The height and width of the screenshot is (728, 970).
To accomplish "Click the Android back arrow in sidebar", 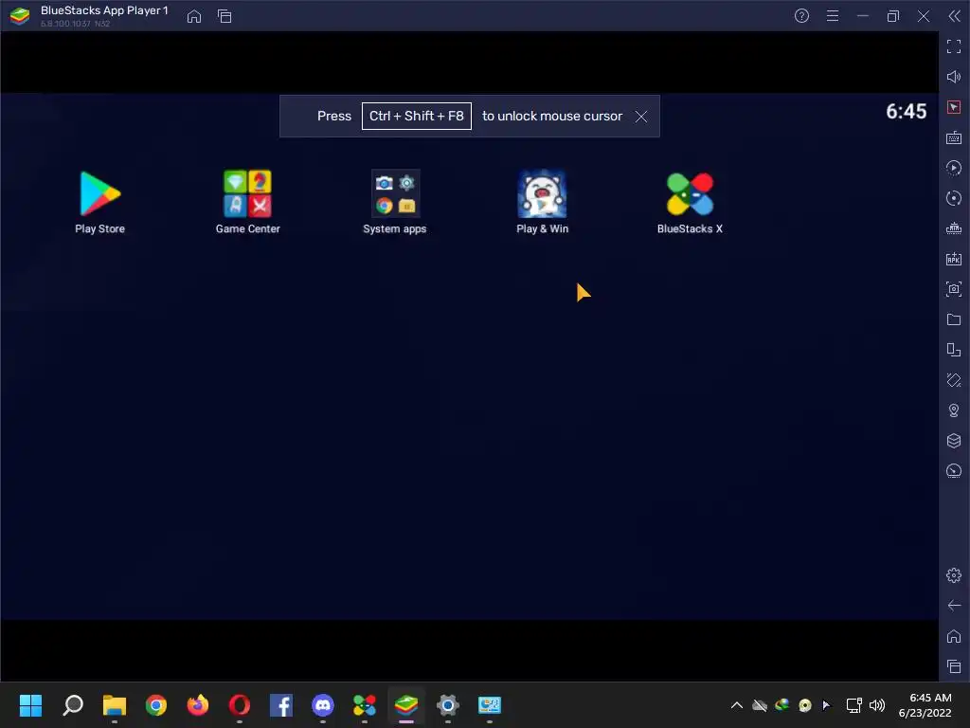I will (x=954, y=606).
